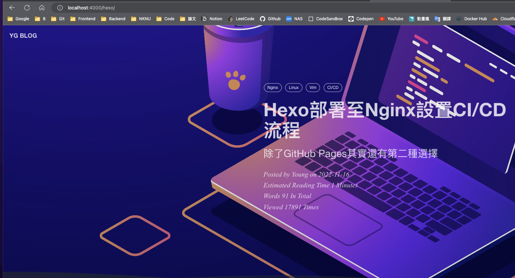This screenshot has height=278, width=515.
Task: Reload the page with the refresh icon
Action: pyautogui.click(x=27, y=7)
